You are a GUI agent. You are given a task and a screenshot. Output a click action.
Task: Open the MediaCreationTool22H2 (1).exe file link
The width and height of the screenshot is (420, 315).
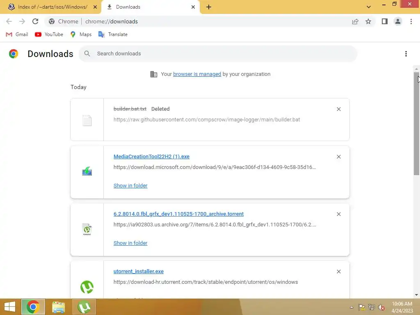point(151,156)
